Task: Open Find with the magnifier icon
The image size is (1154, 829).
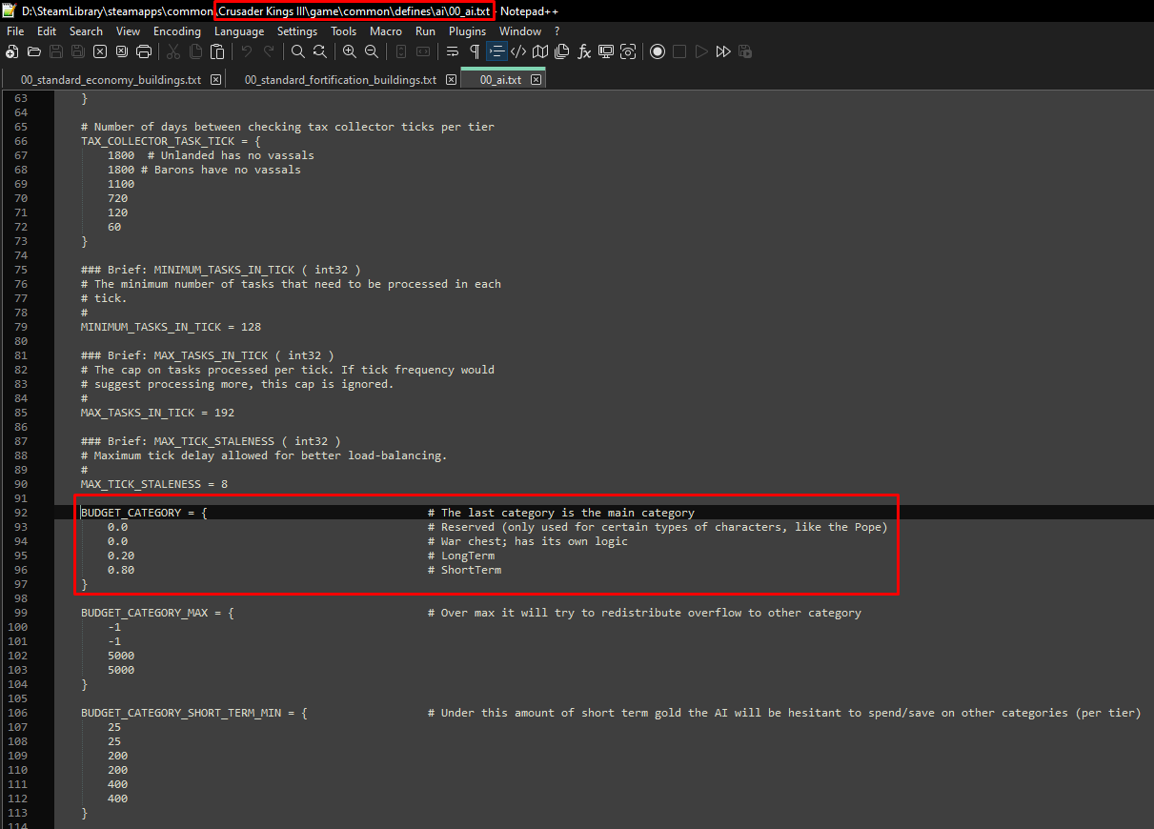Action: coord(298,51)
